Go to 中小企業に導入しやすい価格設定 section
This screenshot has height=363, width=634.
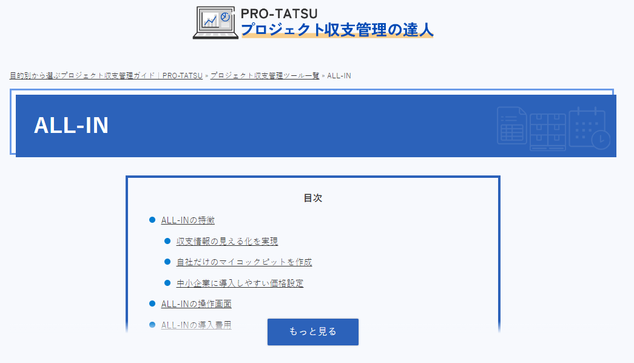click(240, 283)
